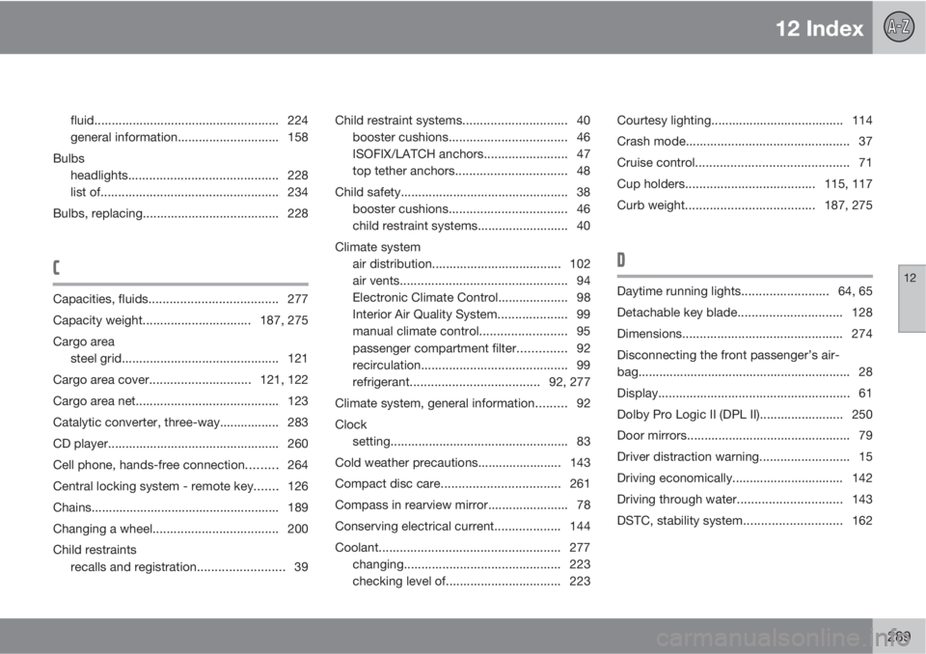The width and height of the screenshot is (926, 654).
Task: Click the Coolant 'changing' sub-entry
Action: point(472,564)
